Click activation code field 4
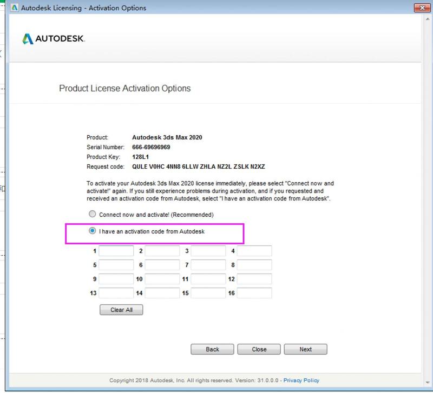 click(x=254, y=251)
